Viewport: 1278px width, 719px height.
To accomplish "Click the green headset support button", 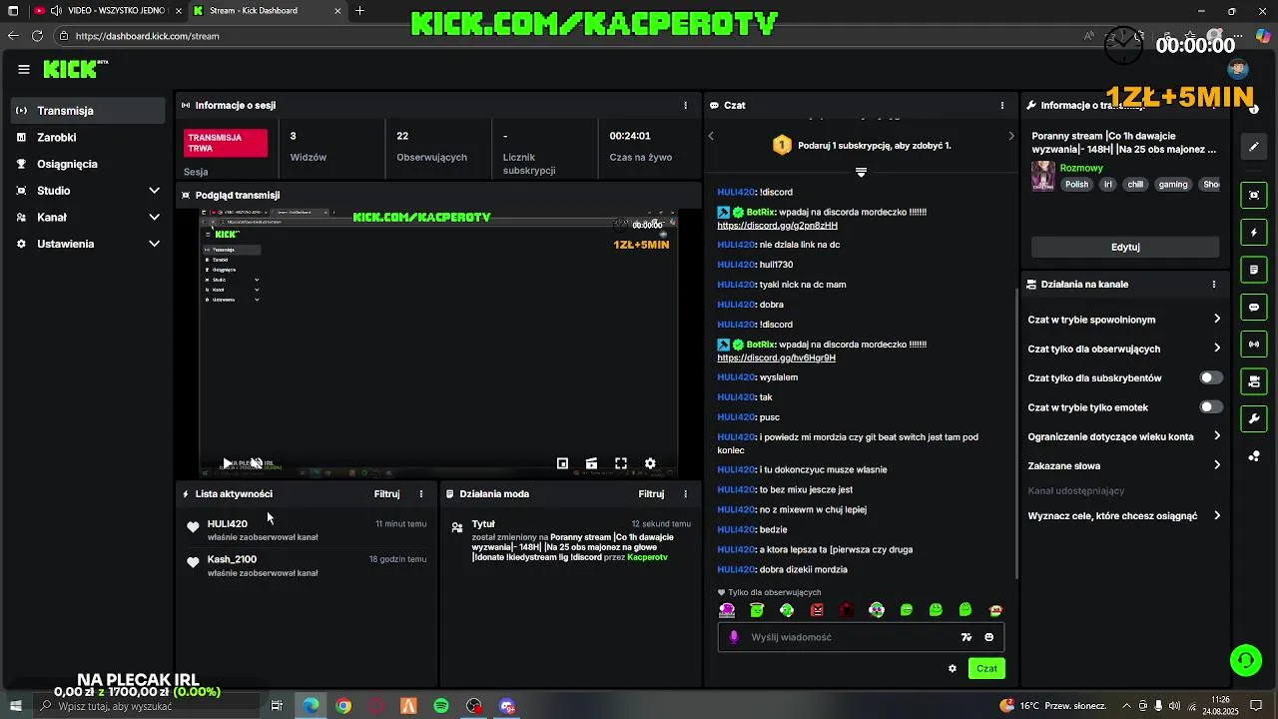I will 1245,659.
